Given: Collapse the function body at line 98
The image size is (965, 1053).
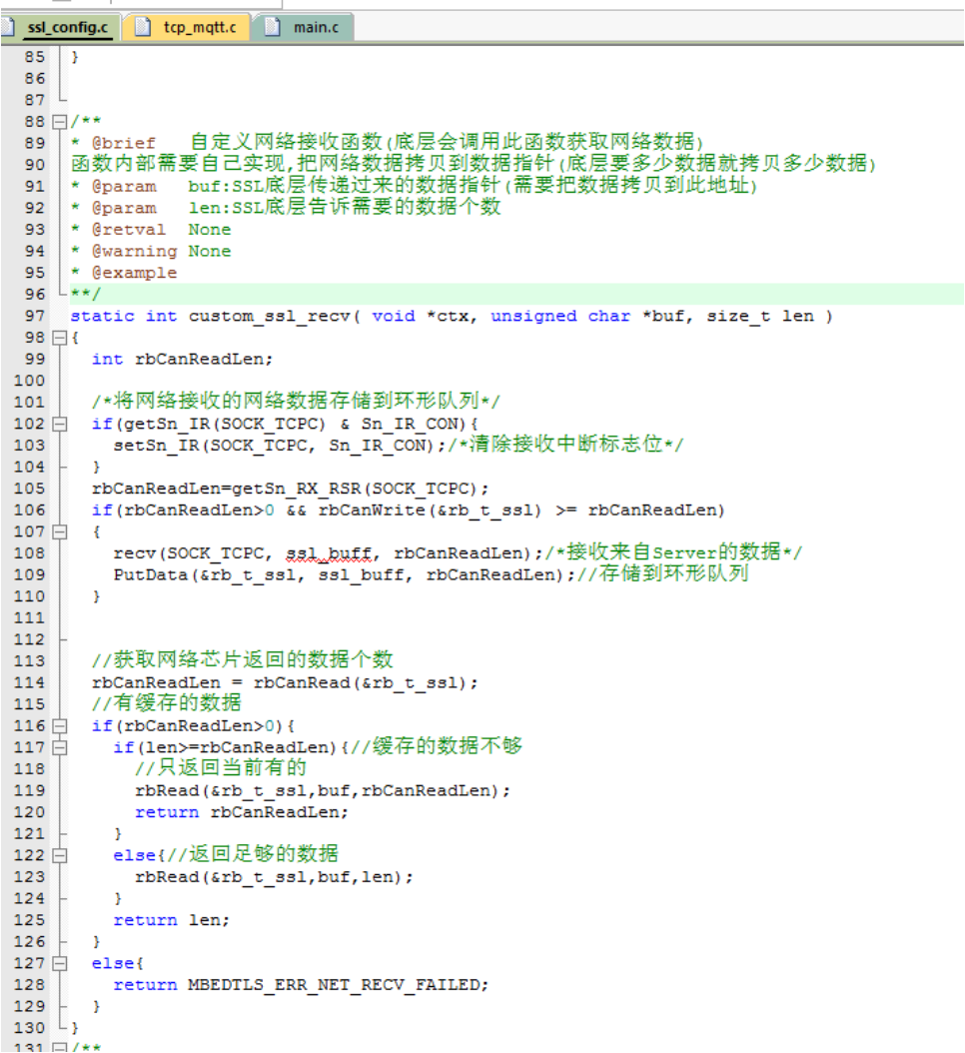Looking at the screenshot, I should click(58, 338).
